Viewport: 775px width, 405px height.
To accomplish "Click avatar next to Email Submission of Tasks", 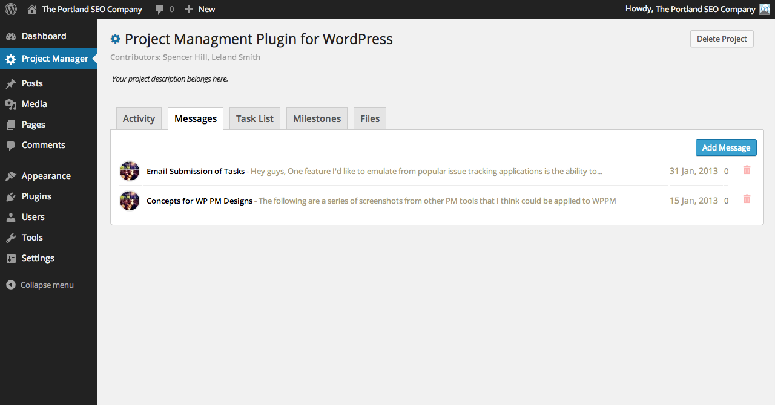I will point(130,171).
